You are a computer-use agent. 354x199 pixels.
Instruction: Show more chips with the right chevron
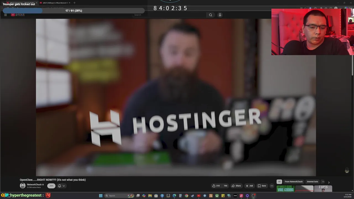coord(329,182)
